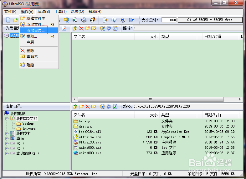Viewport: 246px width, 179px height.
Task: Click the 650MB free capacity bar
Action: pos(210,20)
